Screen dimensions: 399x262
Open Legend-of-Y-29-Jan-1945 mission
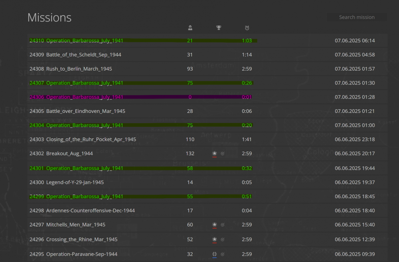[x=75, y=182]
